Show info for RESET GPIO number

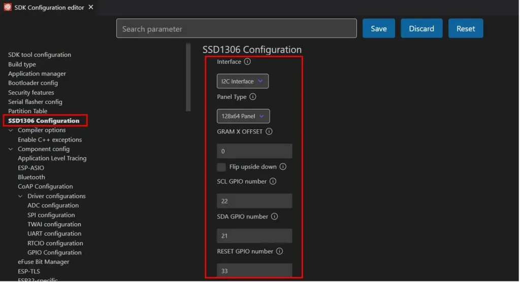pos(280,251)
